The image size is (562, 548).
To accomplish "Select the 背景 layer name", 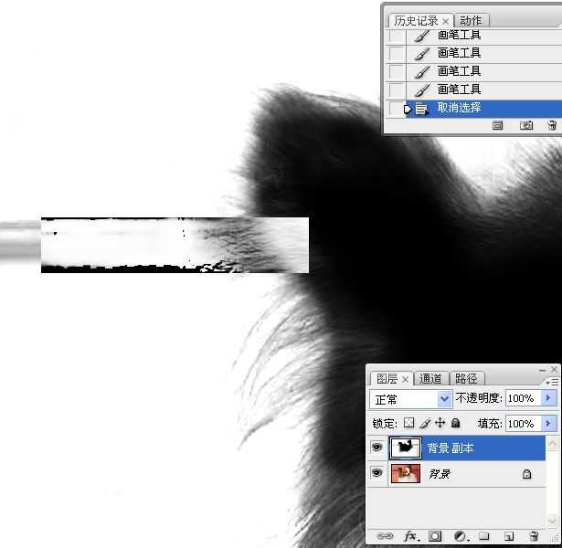I will coord(440,474).
